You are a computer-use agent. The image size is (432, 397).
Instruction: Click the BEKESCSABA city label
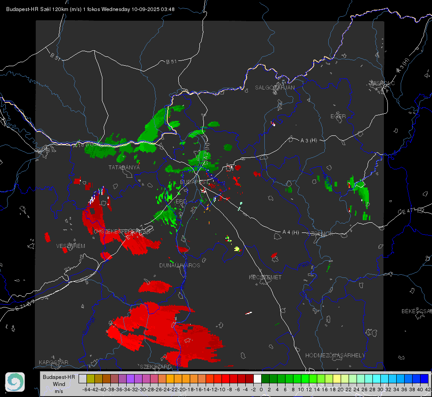417,311
